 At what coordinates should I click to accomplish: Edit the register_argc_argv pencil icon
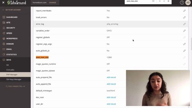click(x=184, y=44)
